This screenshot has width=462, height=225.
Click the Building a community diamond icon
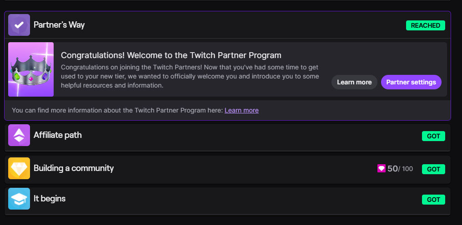[x=19, y=169]
